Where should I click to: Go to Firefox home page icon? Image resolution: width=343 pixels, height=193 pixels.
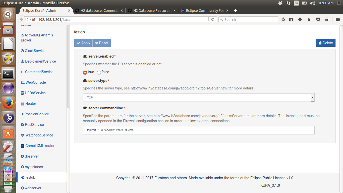(309, 19)
